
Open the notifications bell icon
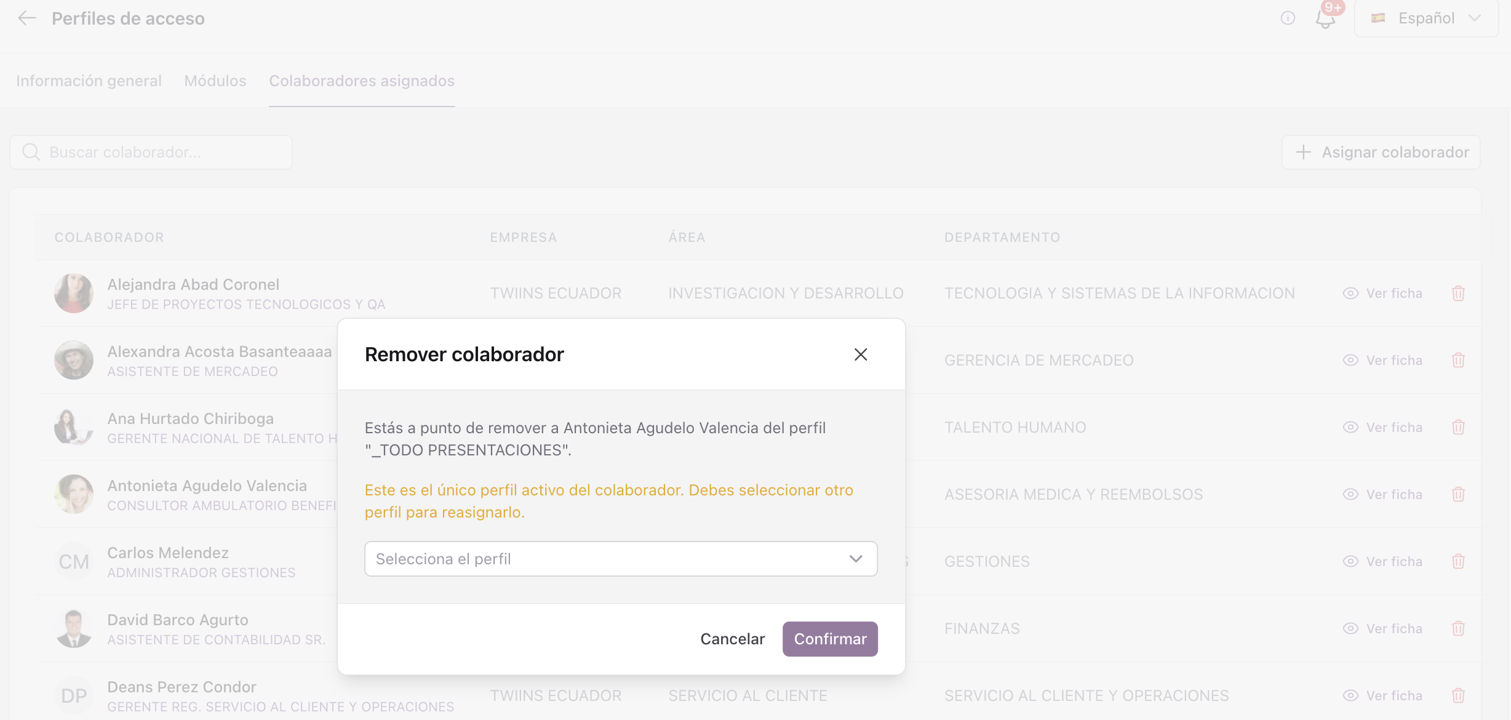click(x=1325, y=18)
